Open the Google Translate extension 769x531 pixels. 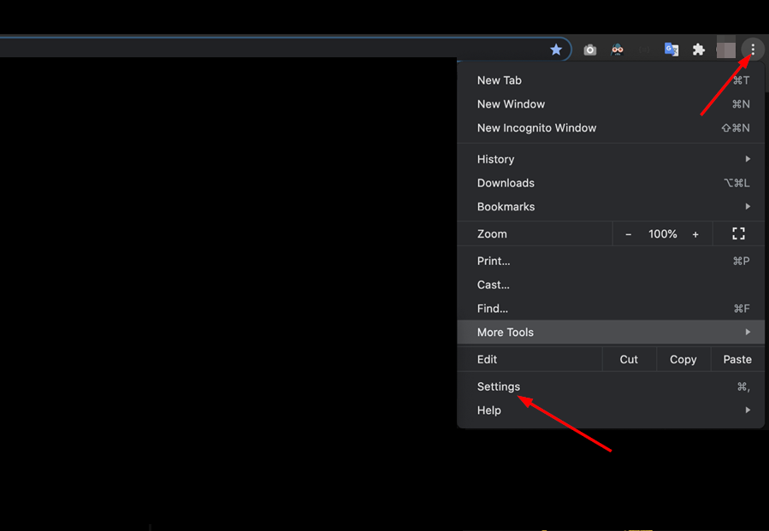coord(671,50)
